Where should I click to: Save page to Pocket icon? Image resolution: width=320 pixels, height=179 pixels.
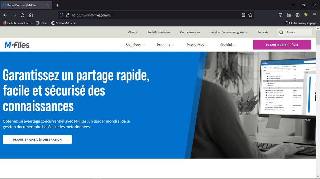point(281,15)
